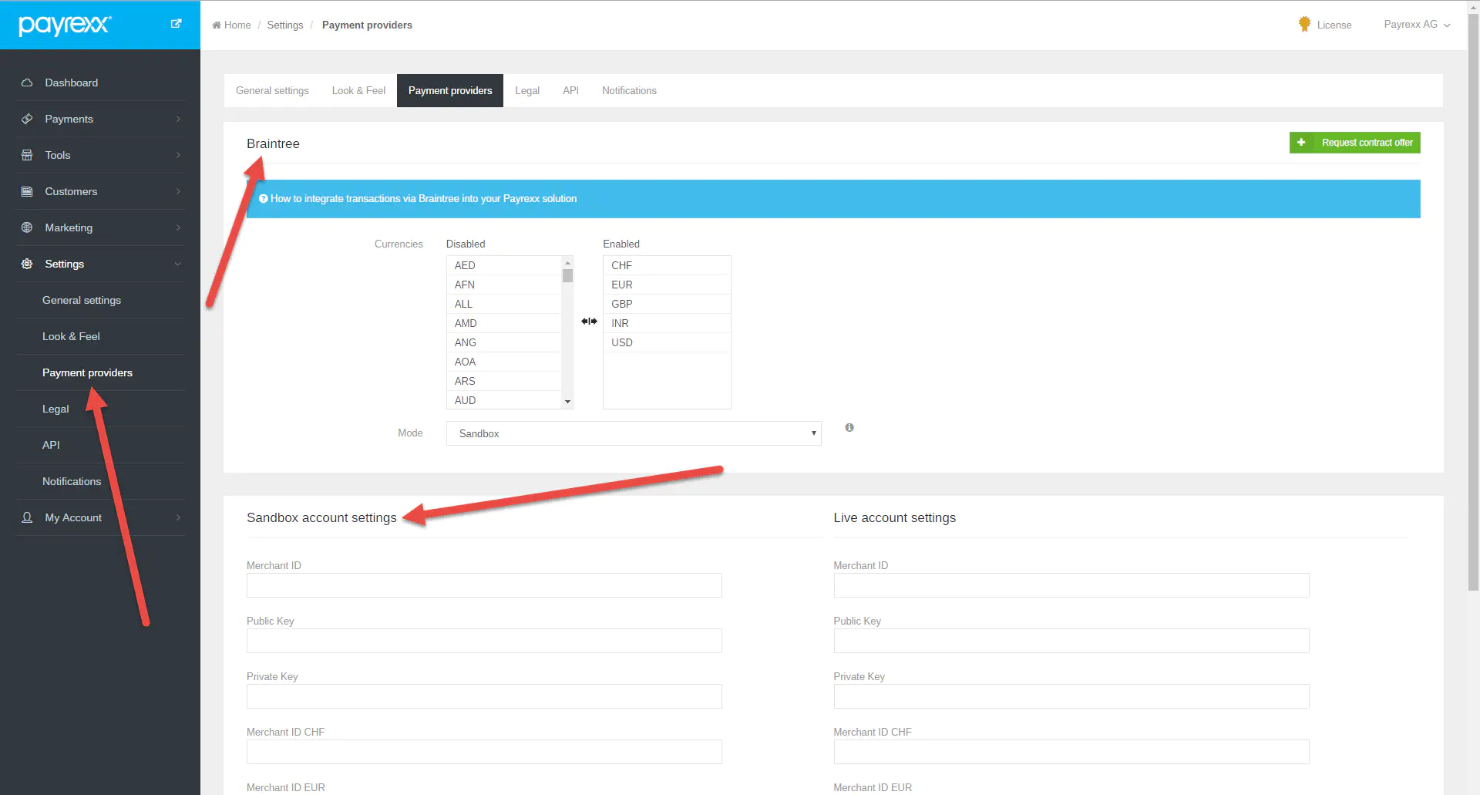The image size is (1480, 795).
Task: Click the Home icon in breadcrumb
Action: point(217,25)
